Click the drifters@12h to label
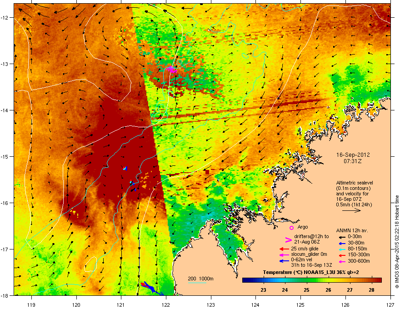 point(311,237)
